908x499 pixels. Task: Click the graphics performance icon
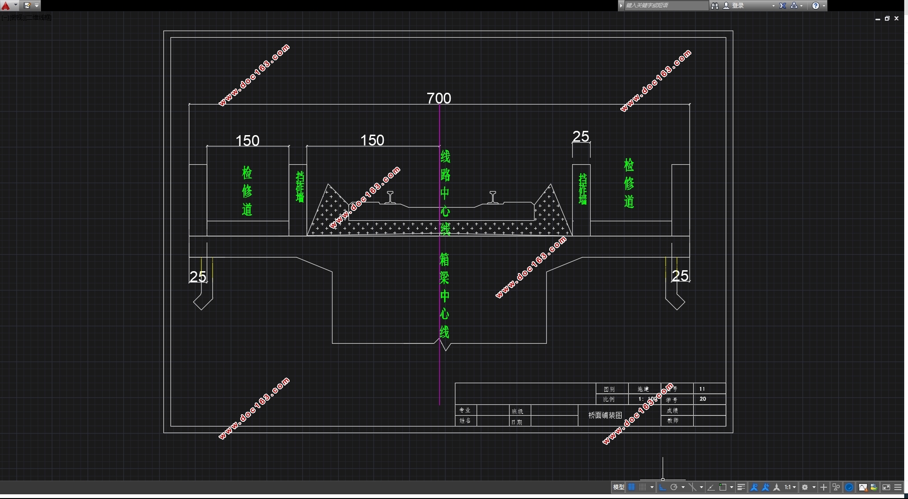863,487
